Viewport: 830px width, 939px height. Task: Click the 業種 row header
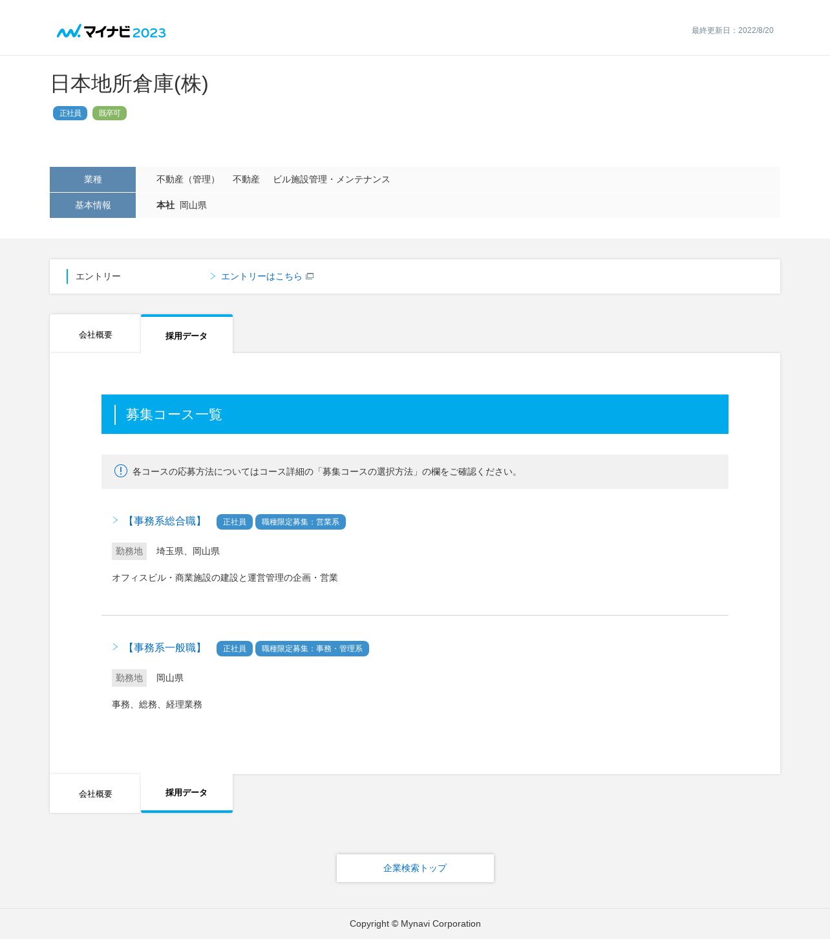[92, 179]
